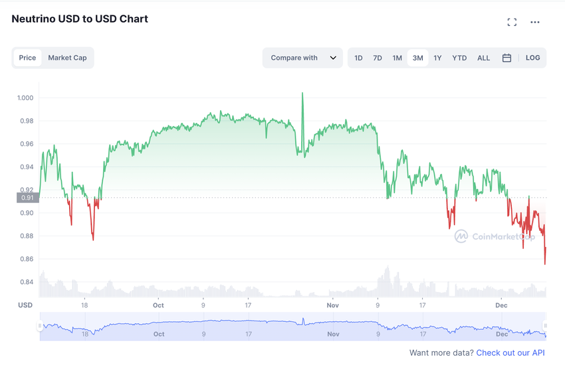This screenshot has width=565, height=365.
Task: Select the 3M time range
Action: (417, 58)
